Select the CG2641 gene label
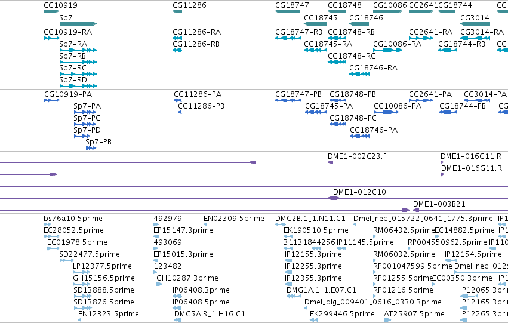Screen dimensions: 508x323 [423, 5]
